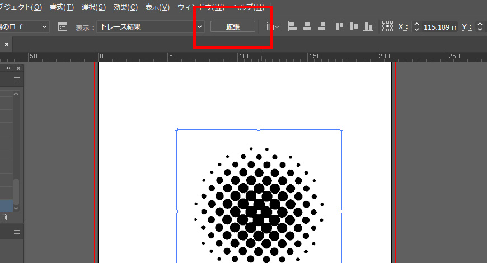487x263 pixels.
Task: Click horizontal align left icon
Action: coord(292,26)
